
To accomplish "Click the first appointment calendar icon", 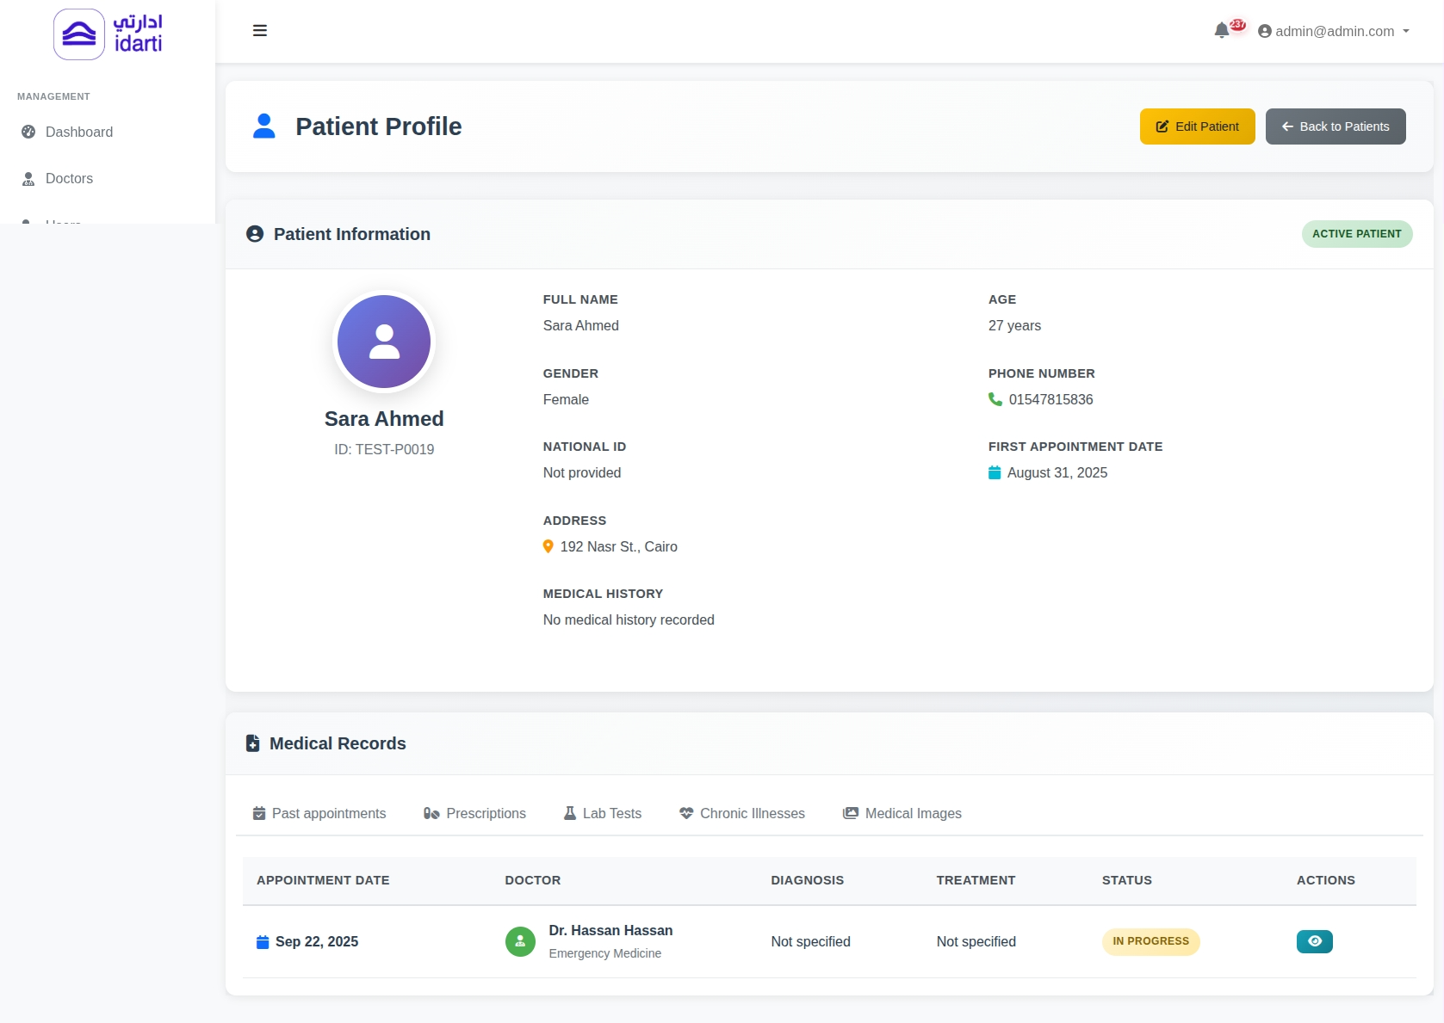I will [x=995, y=472].
